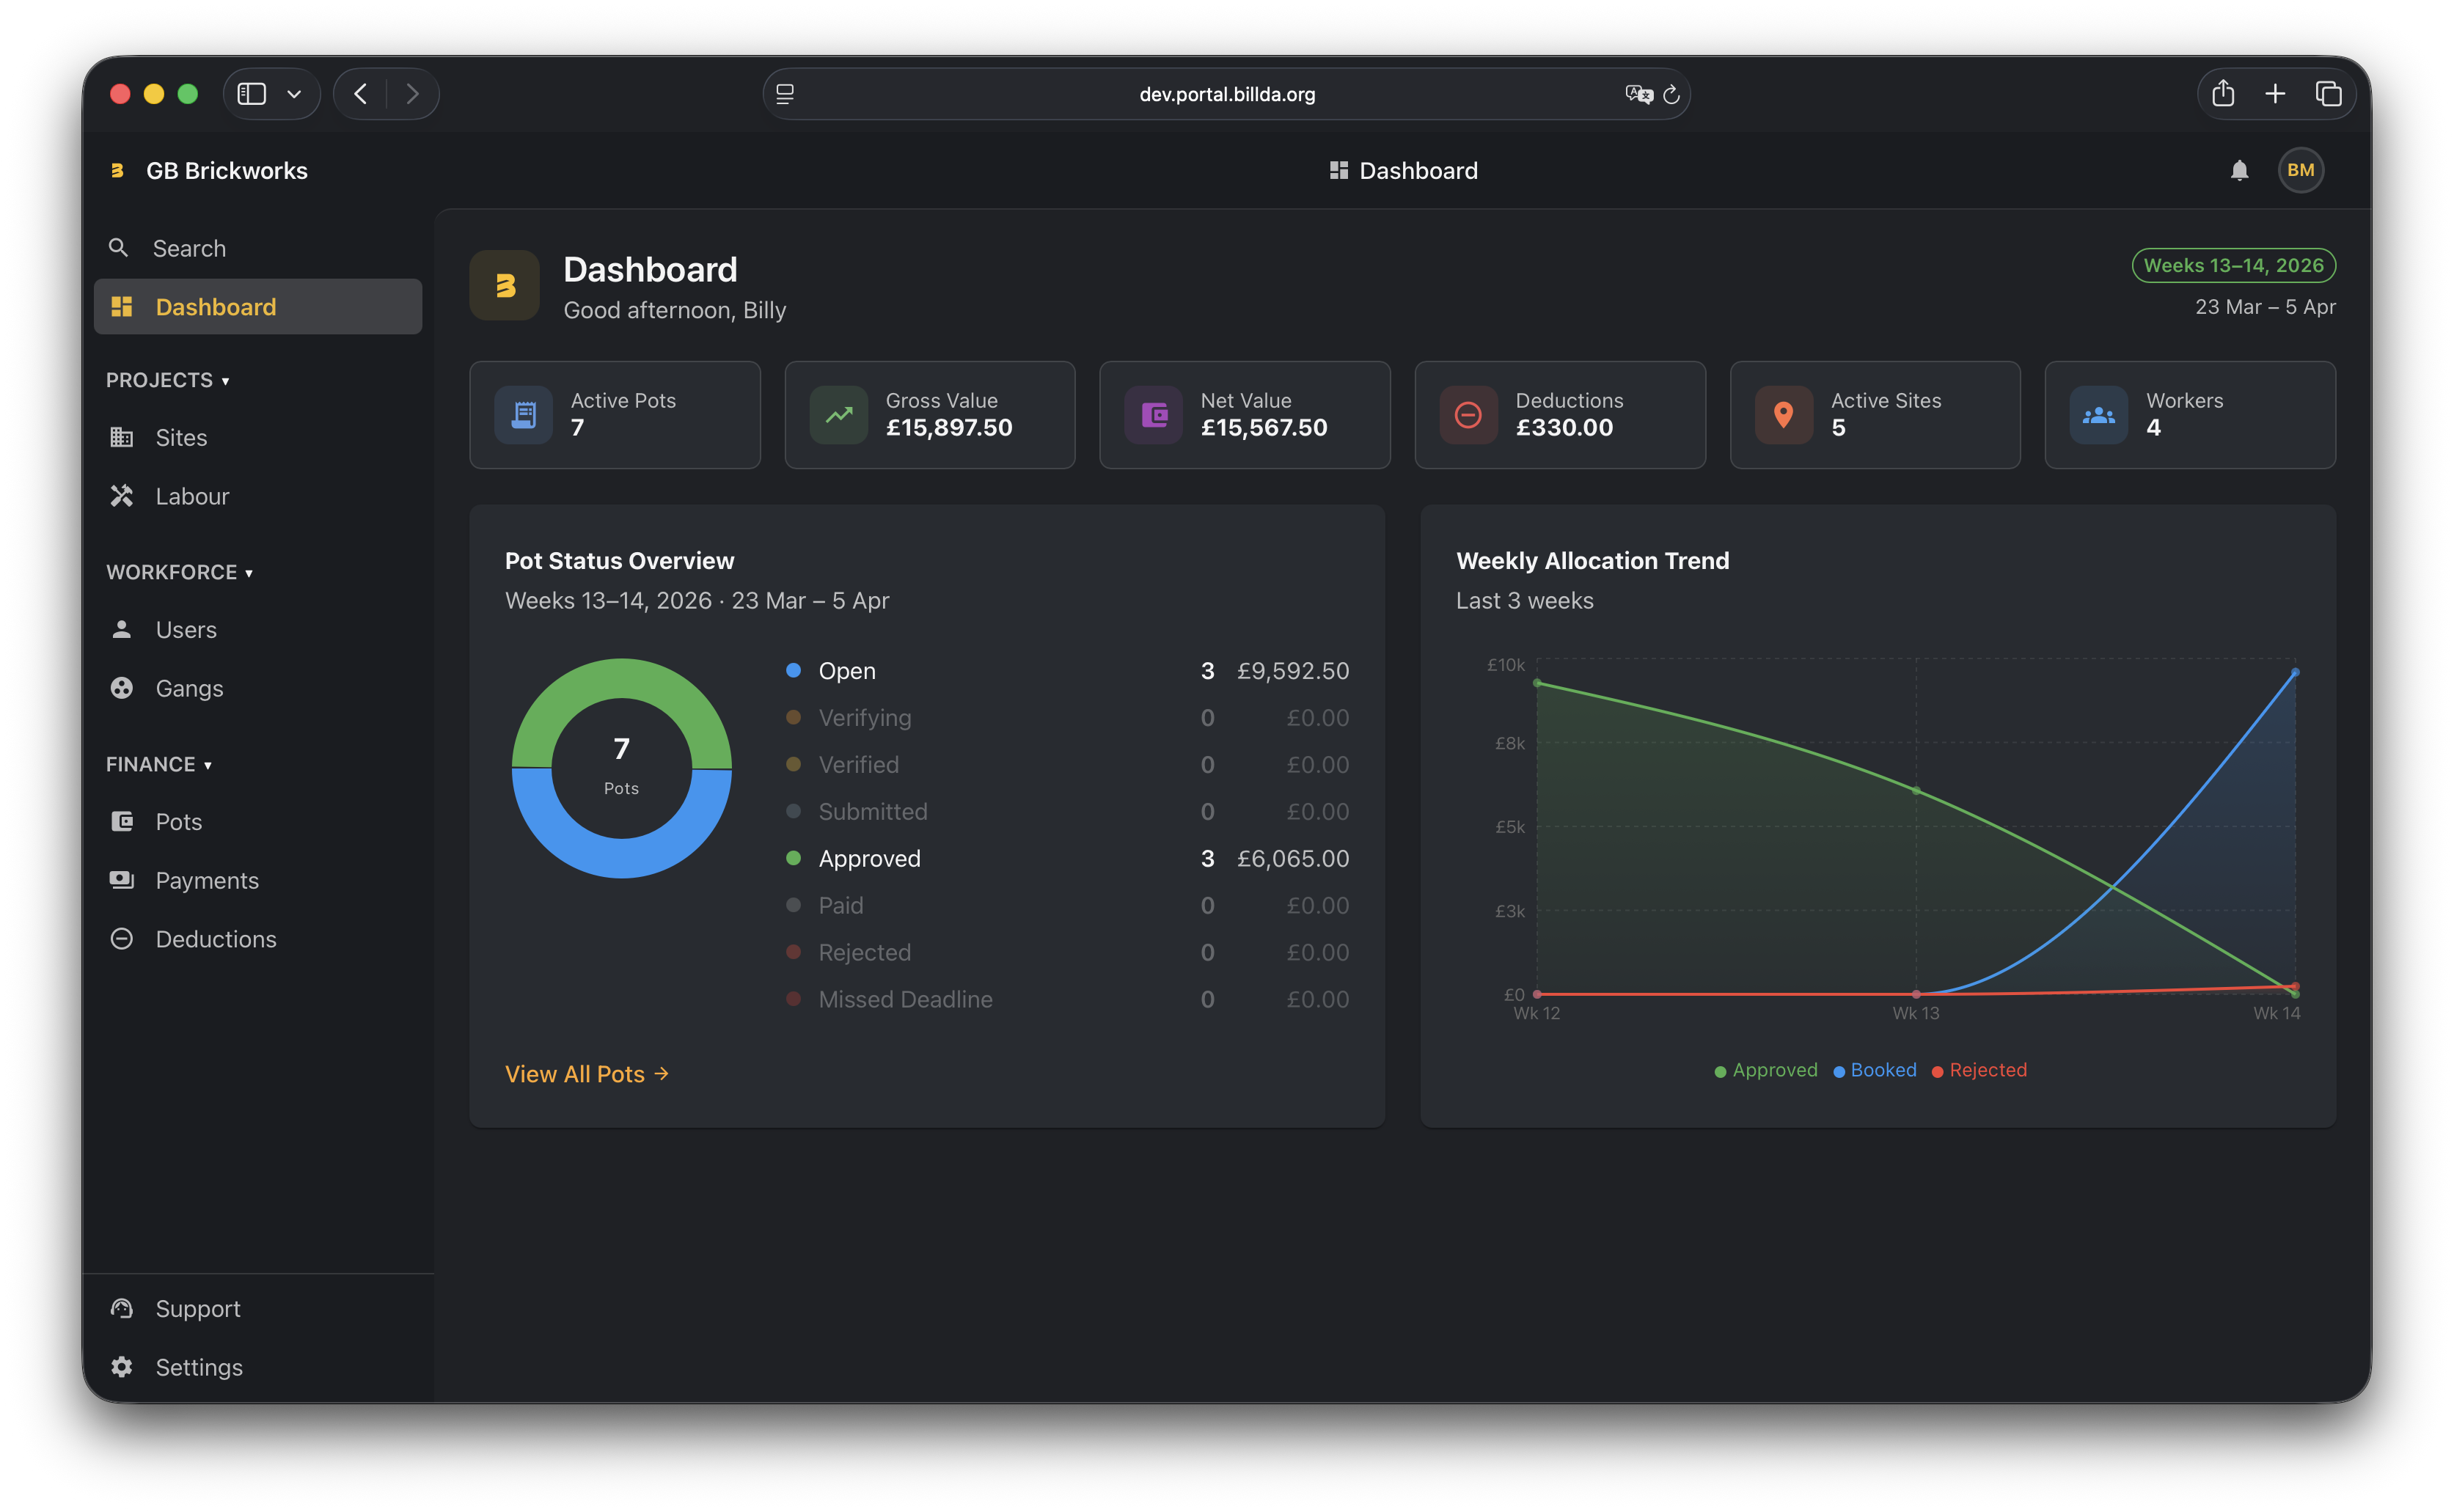Toggle the Booked legend entry

pos(1874,1070)
